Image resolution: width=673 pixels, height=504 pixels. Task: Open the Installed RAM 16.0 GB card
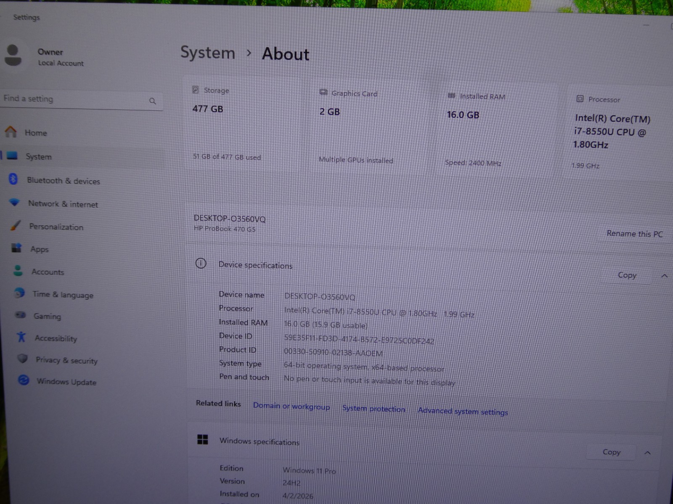click(x=498, y=129)
